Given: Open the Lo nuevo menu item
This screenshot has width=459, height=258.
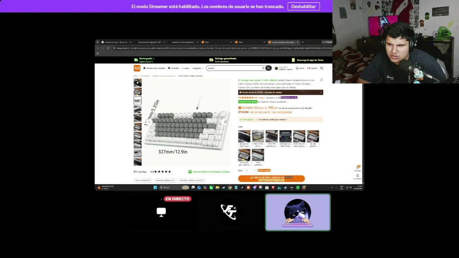Looking at the screenshot, I should [x=185, y=68].
